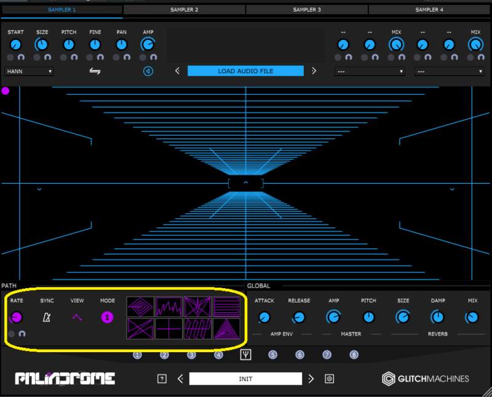Screen dimensions: 492x397
Task: Click the spiral diamond path shape thumbnail
Action: [x=139, y=306]
